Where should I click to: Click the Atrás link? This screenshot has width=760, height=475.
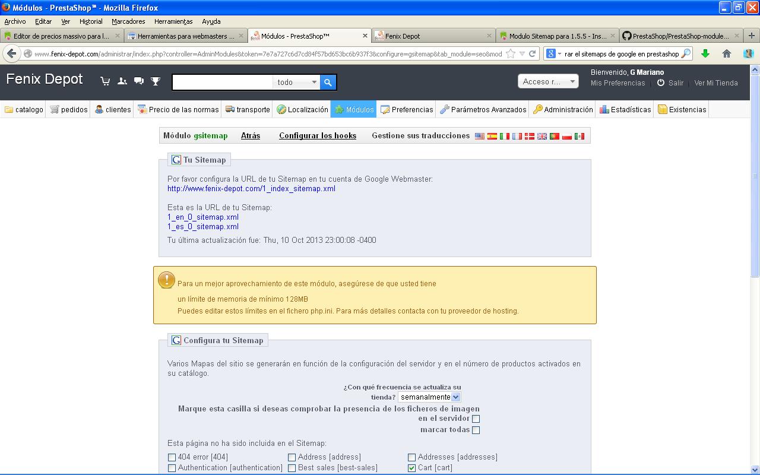(x=251, y=135)
